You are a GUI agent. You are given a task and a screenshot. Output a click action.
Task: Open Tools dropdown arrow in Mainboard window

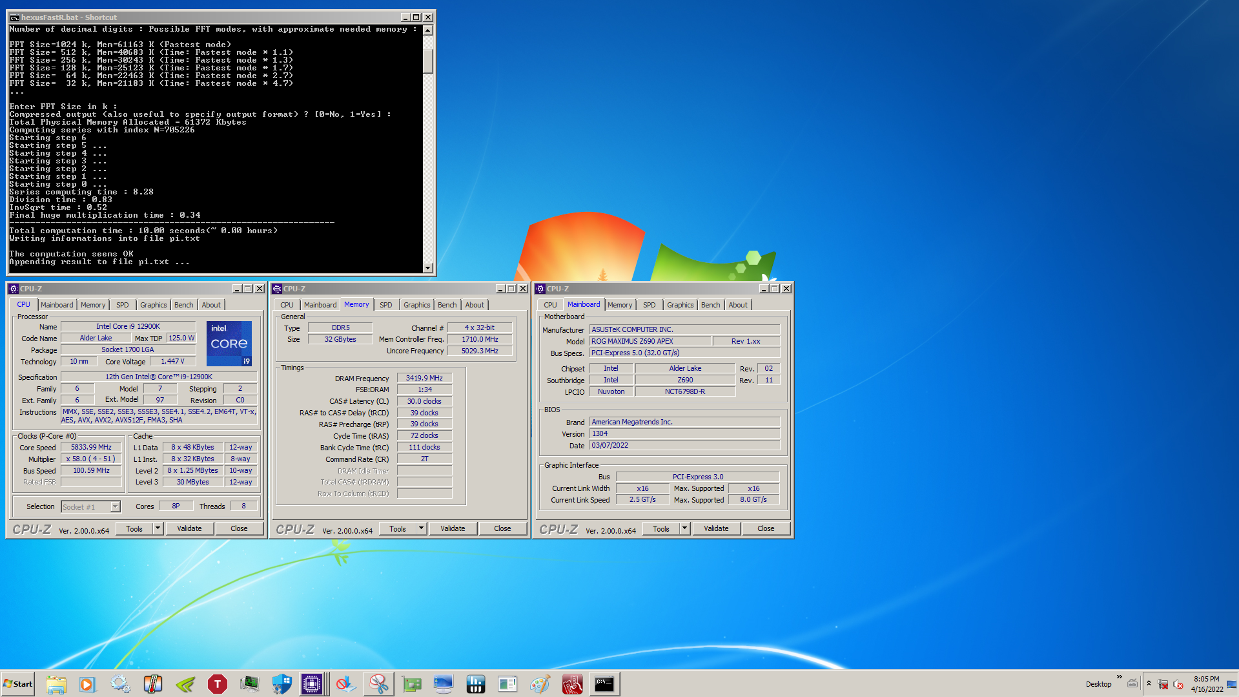tap(684, 528)
